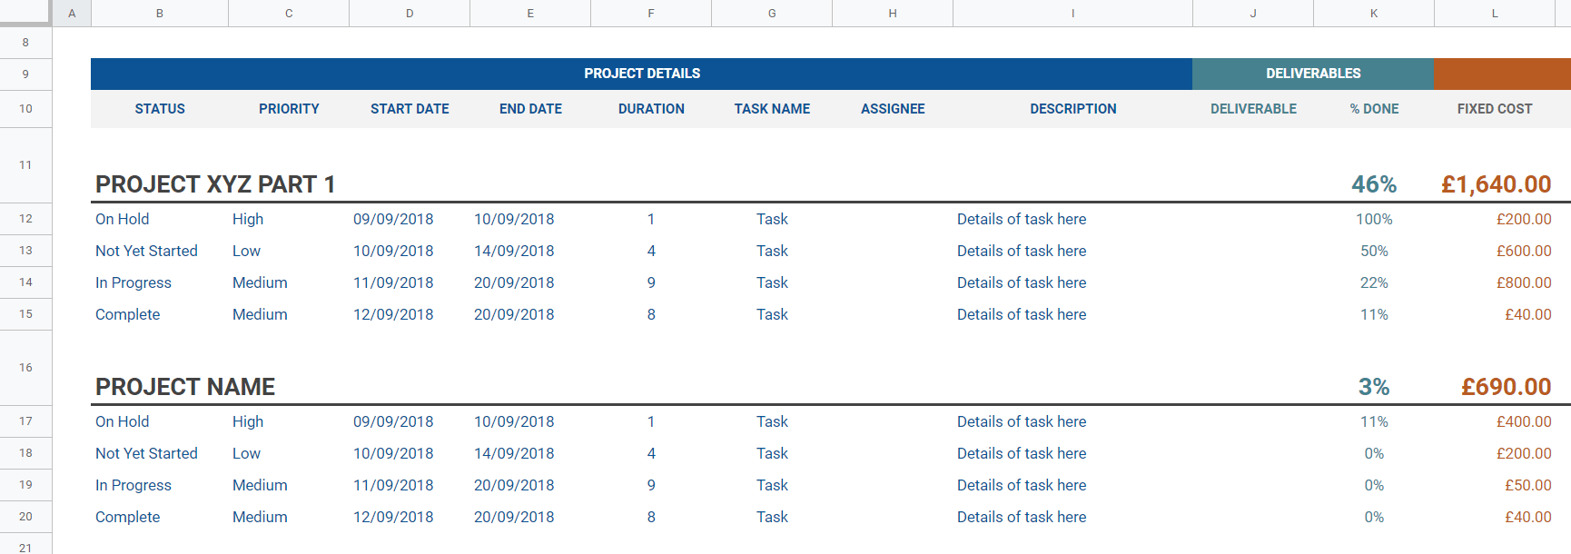Screen dimensions: 1571x554
Task: Select the £200.00 cell in row 12
Action: coord(1495,219)
